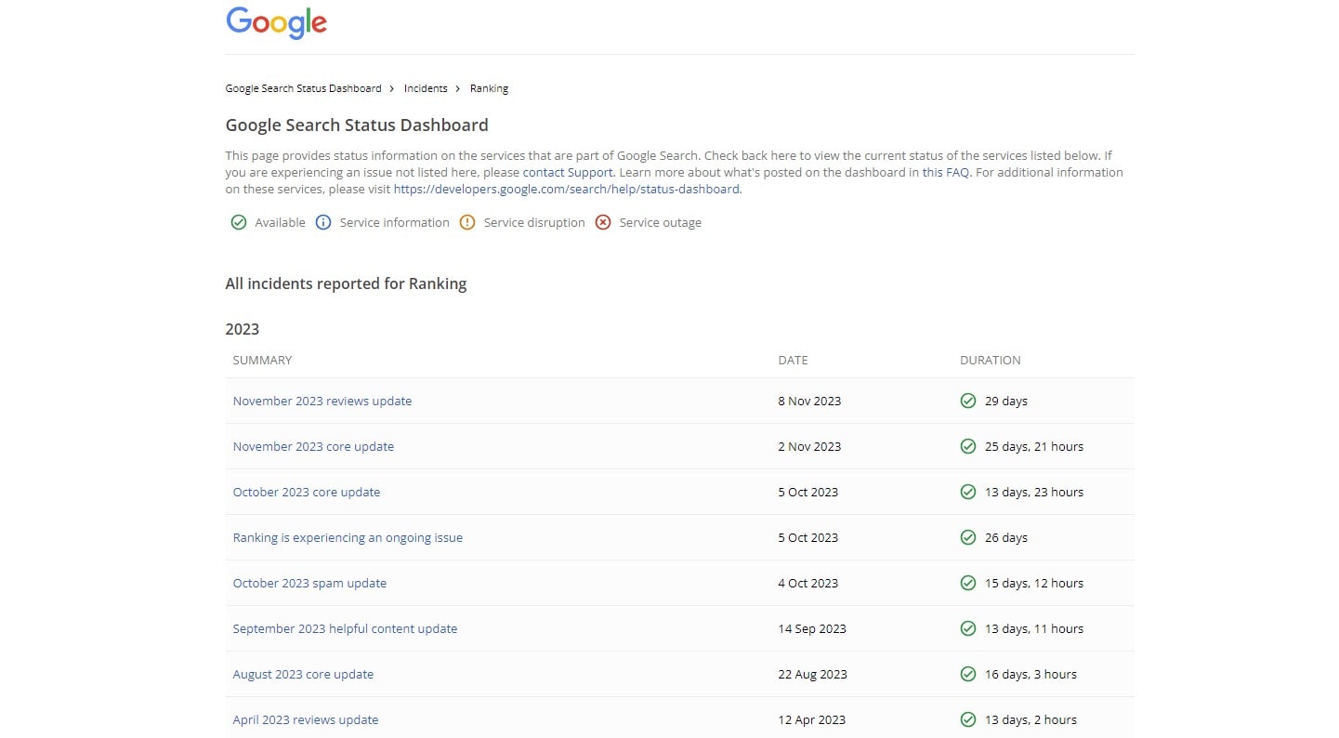Open October 2023 core update incident
This screenshot has width=1339, height=738.
(x=307, y=492)
